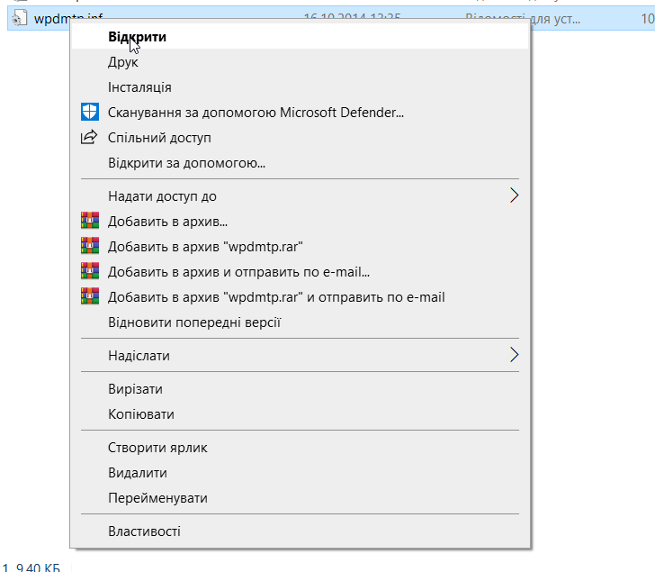Click the Відомості для уст... type cell
655x572 pixels.
(x=523, y=18)
